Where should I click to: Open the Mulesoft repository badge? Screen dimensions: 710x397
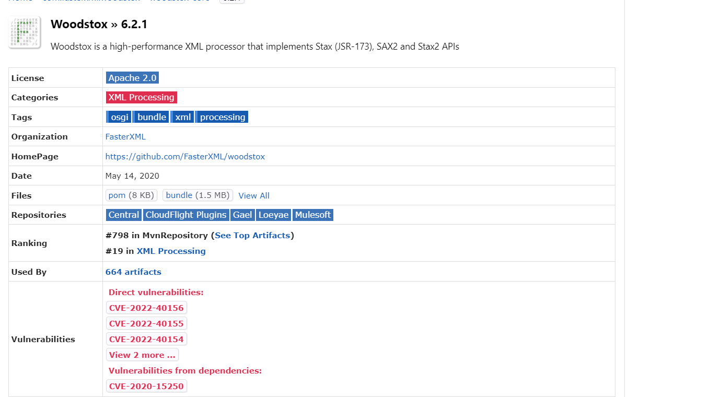click(313, 215)
